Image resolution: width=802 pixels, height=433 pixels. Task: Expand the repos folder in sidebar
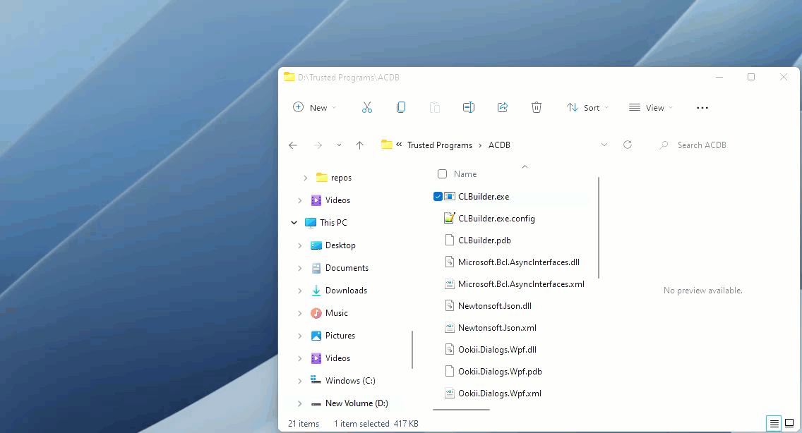(306, 178)
